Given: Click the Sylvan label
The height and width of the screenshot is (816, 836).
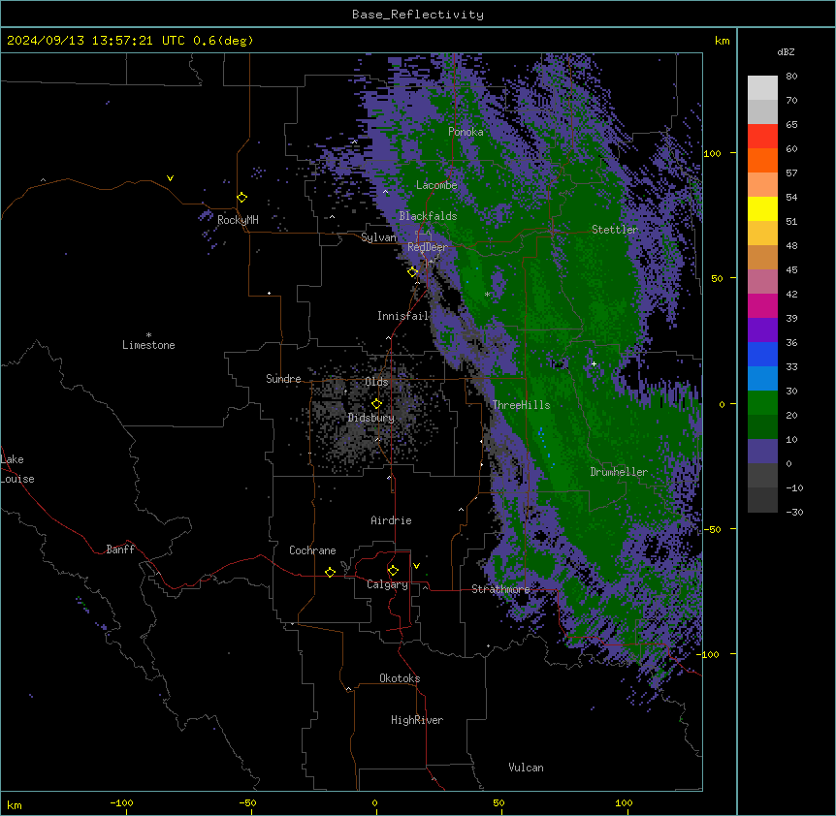Looking at the screenshot, I should [x=378, y=237].
